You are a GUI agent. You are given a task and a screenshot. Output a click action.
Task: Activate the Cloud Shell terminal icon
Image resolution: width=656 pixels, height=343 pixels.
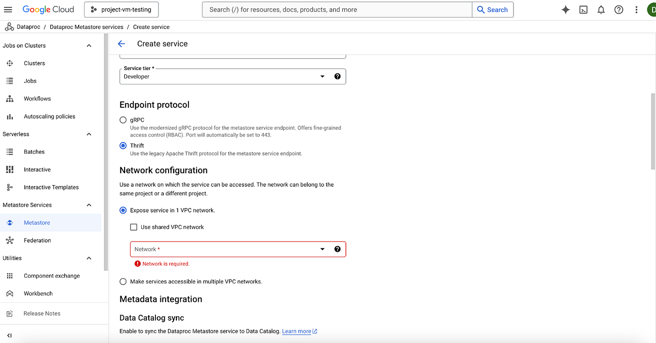[583, 9]
